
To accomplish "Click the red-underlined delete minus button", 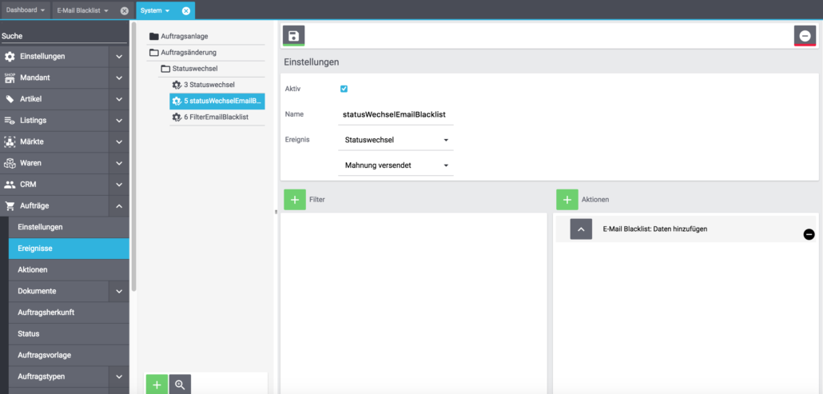I will (805, 36).
